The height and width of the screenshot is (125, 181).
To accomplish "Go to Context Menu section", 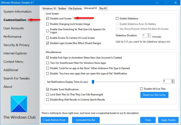I will (13, 62).
